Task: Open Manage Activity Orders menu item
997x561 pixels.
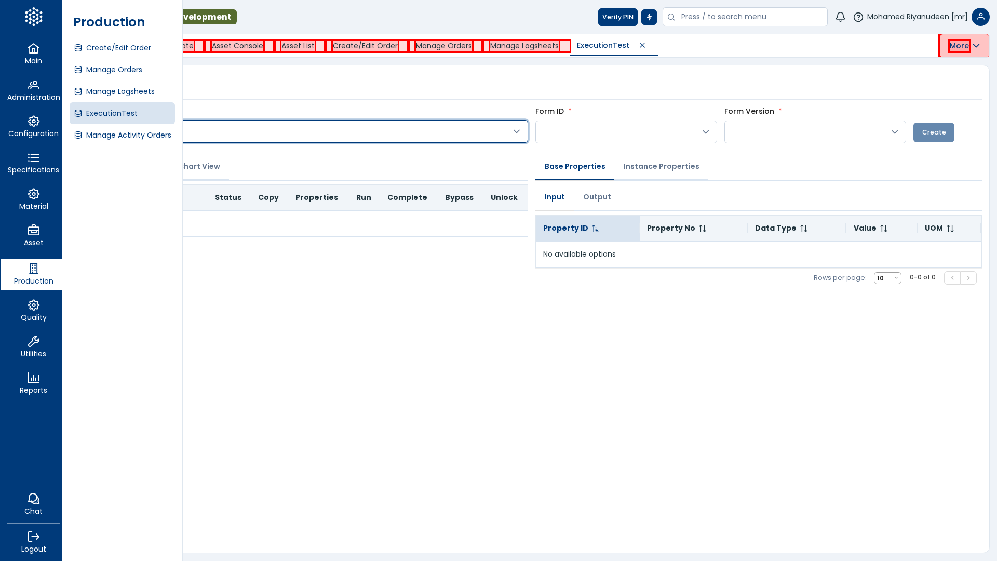Action: click(128, 135)
